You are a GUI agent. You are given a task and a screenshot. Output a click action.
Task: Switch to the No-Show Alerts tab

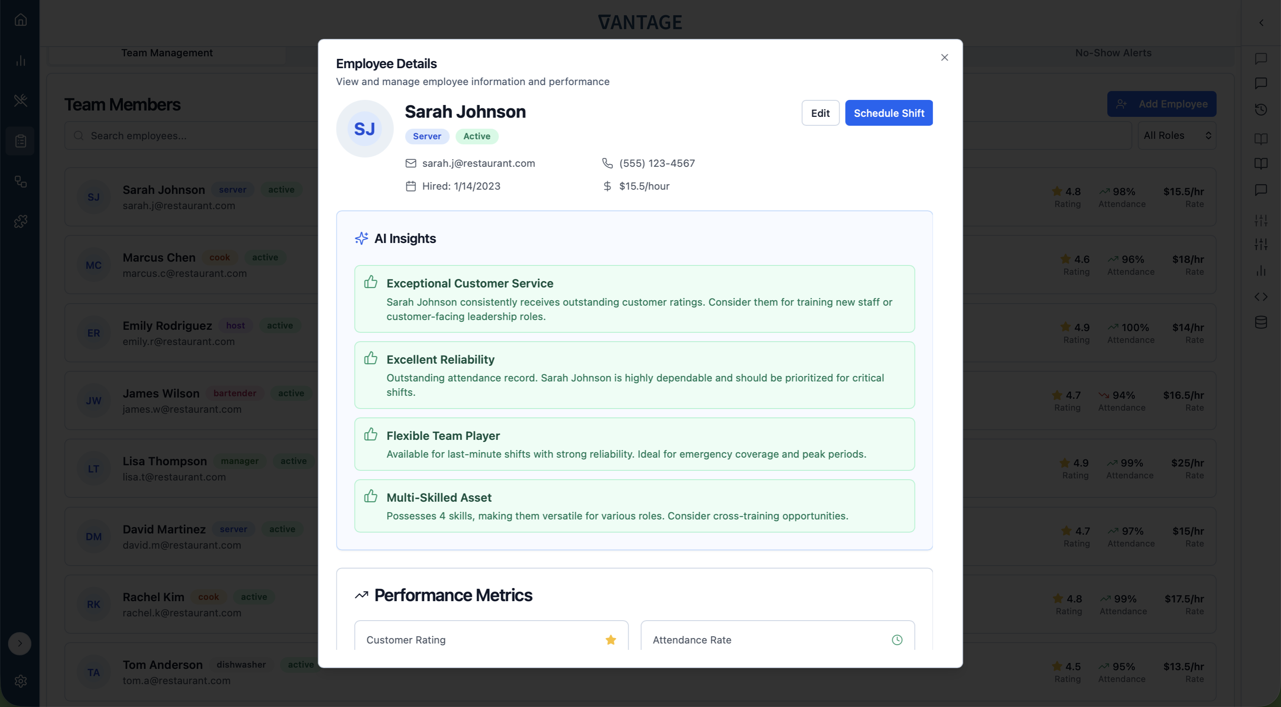1113,52
